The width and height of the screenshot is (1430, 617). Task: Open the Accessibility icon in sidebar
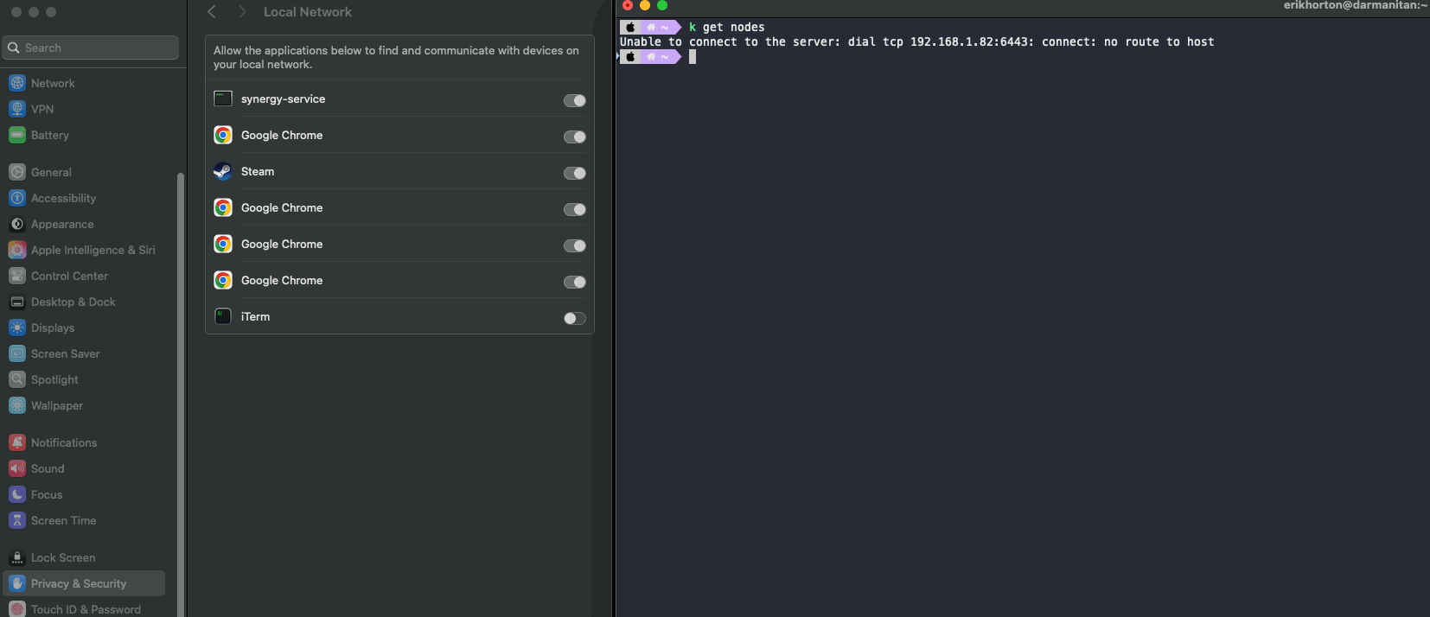pyautogui.click(x=17, y=198)
